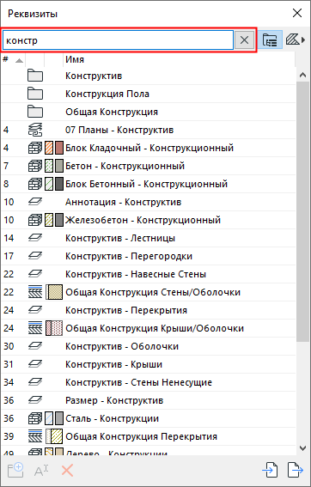
Task: Toggle the folder tree view button
Action: click(270, 40)
